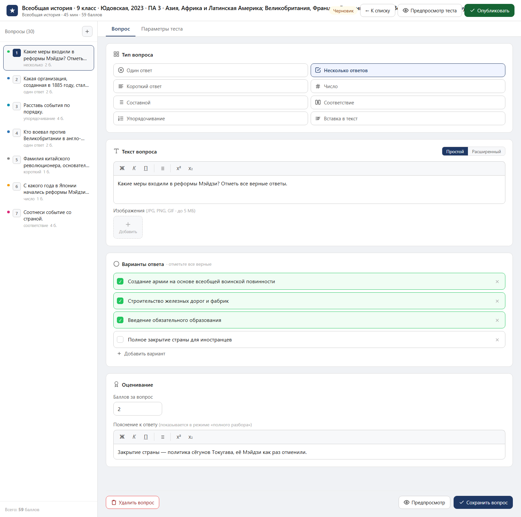Image resolution: width=521 pixels, height=517 pixels.
Task: Click the star logo in header
Action: click(12, 10)
